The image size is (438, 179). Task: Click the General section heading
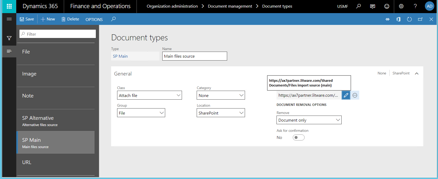pyautogui.click(x=123, y=74)
